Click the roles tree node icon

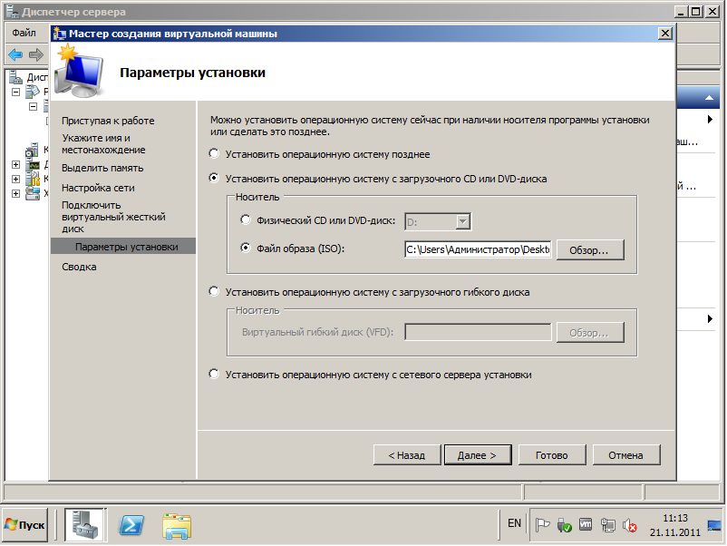click(x=33, y=92)
